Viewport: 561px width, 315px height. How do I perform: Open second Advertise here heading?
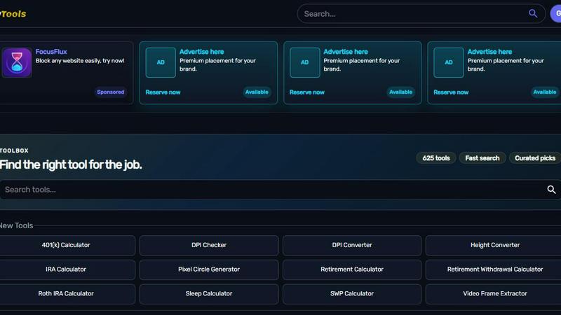point(346,52)
